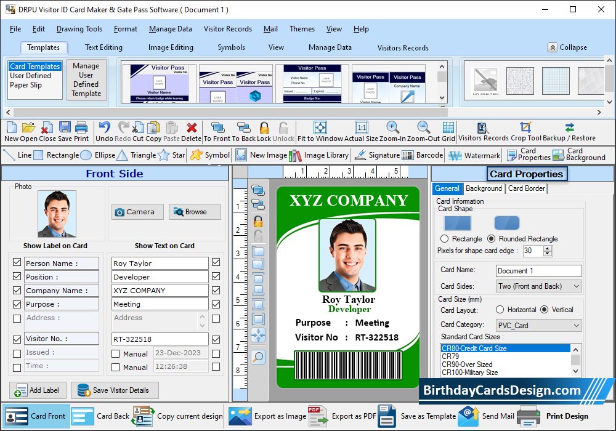
Task: Undo the last action
Action: (x=105, y=127)
